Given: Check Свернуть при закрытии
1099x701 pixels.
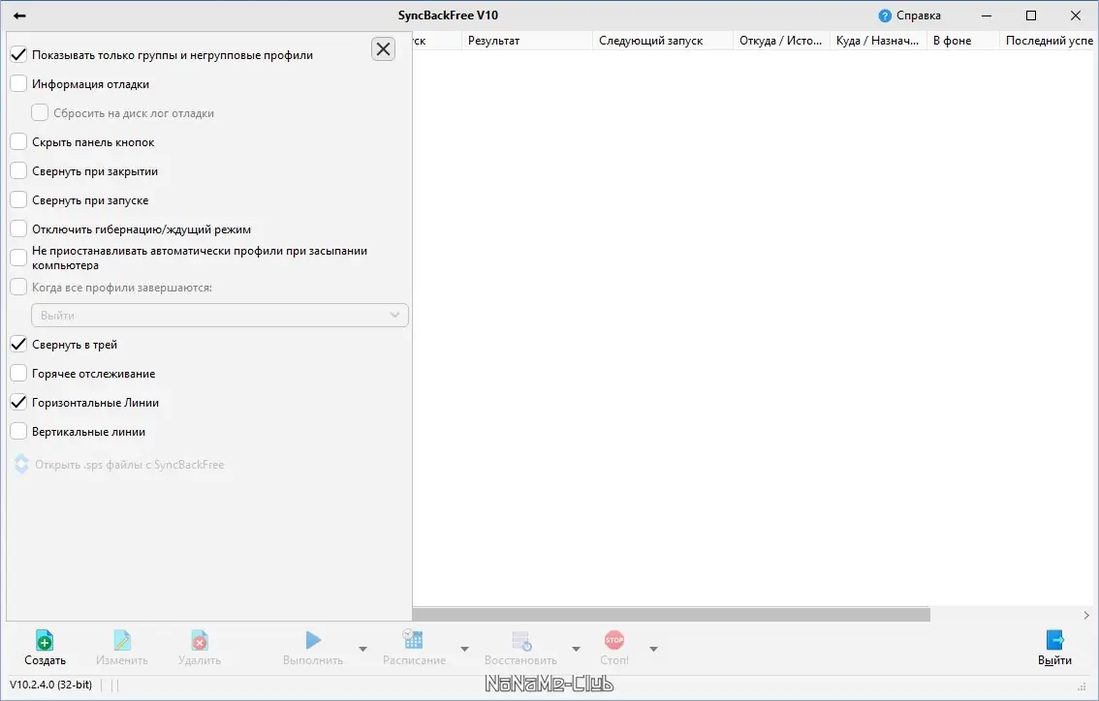Looking at the screenshot, I should [18, 170].
